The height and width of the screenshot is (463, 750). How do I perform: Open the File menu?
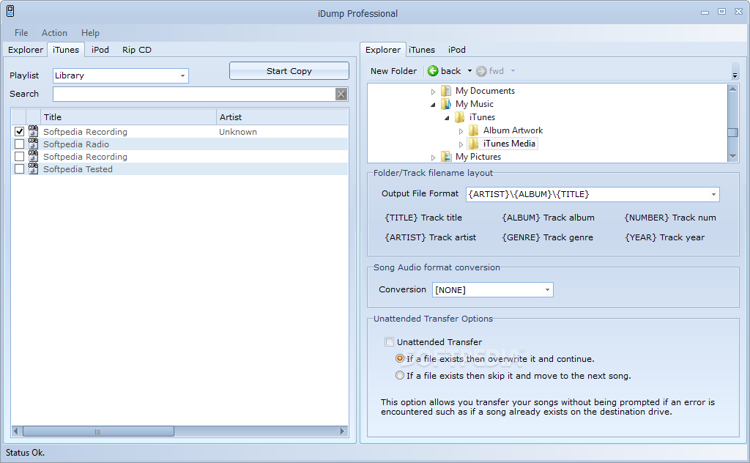(x=21, y=32)
